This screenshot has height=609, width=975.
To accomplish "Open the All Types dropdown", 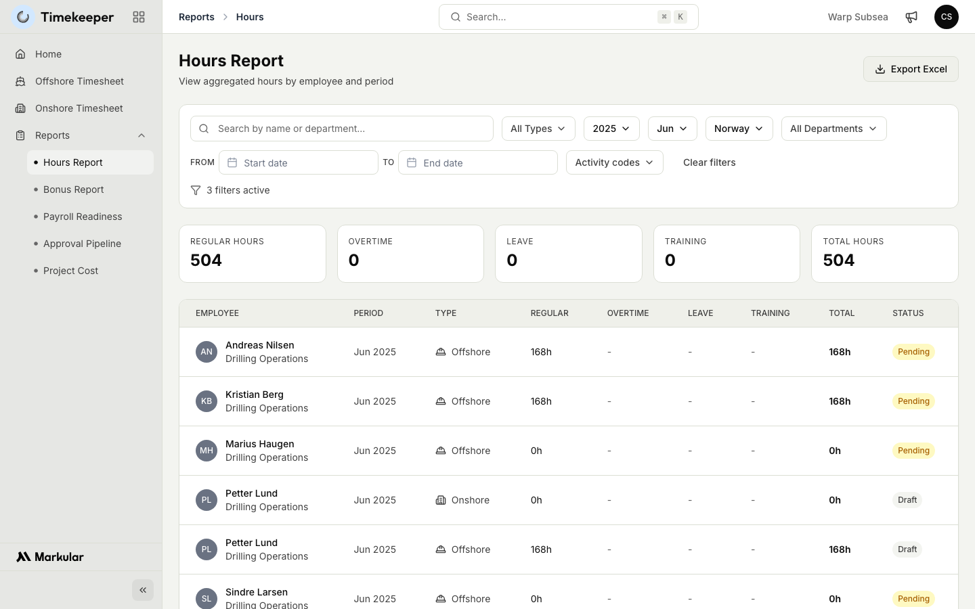I will (538, 129).
